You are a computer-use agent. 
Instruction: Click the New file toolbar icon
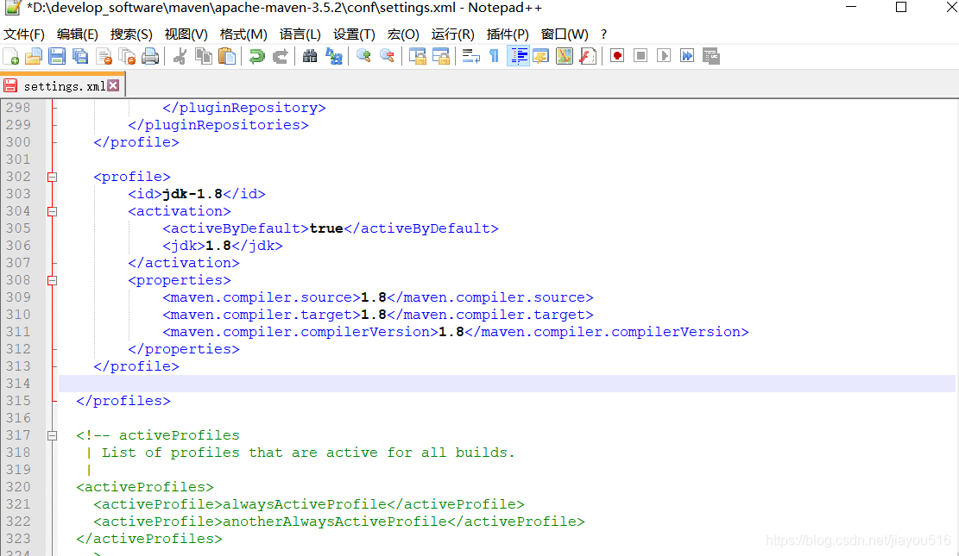pos(11,56)
